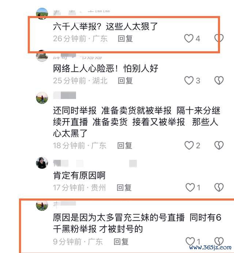Reply to the 17分钟前 贵州 comment
234x253 pixels.
[x=124, y=187]
